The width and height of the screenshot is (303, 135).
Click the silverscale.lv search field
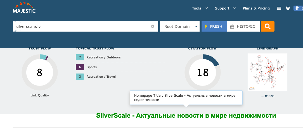pyautogui.click(x=86, y=26)
